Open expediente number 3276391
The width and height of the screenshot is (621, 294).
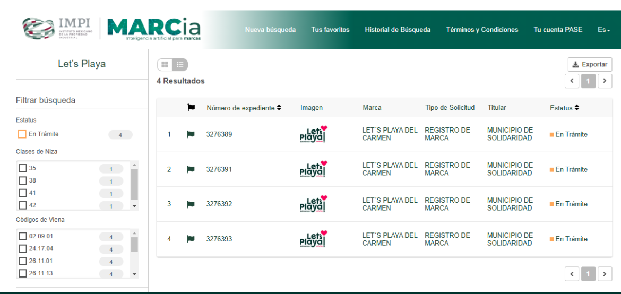click(219, 169)
